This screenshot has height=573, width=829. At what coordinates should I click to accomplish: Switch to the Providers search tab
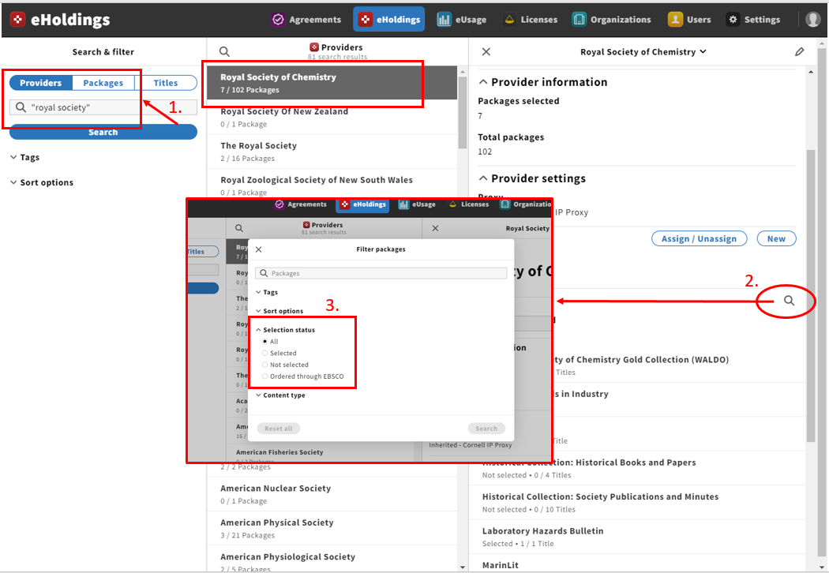(x=41, y=83)
